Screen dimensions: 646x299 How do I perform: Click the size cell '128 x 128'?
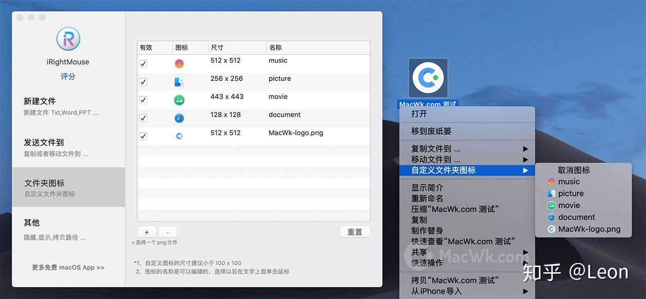click(227, 114)
